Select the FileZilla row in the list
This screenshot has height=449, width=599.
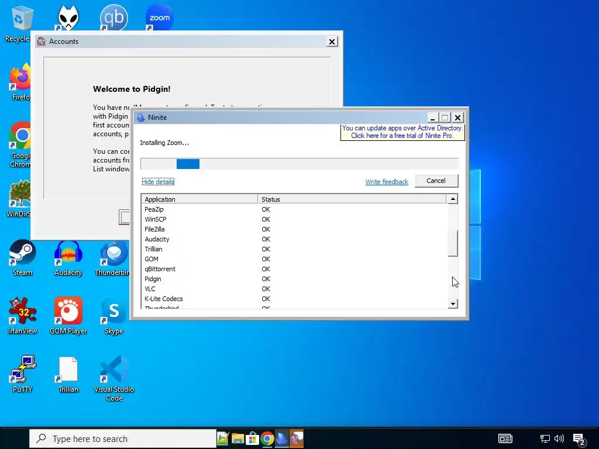pos(294,229)
